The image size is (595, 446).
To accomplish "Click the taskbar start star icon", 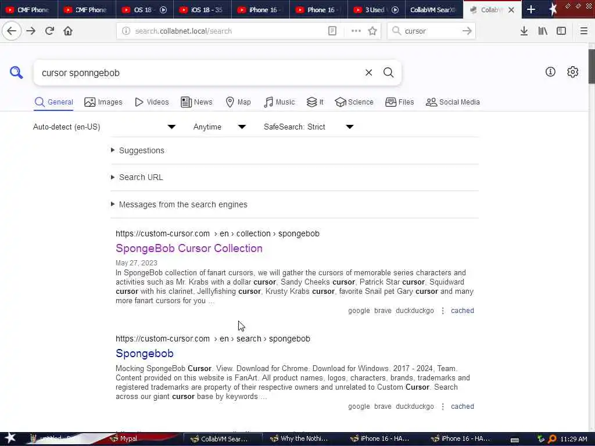I will point(10,438).
